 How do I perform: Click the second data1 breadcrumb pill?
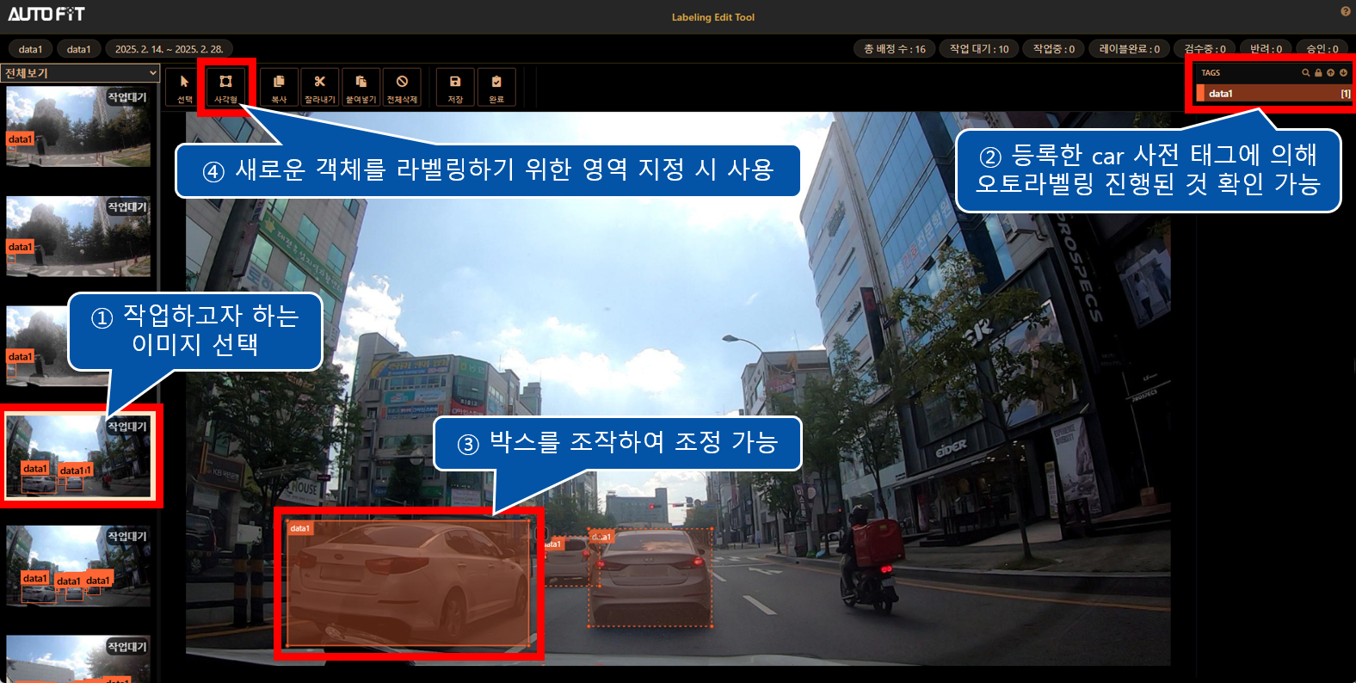click(x=78, y=49)
